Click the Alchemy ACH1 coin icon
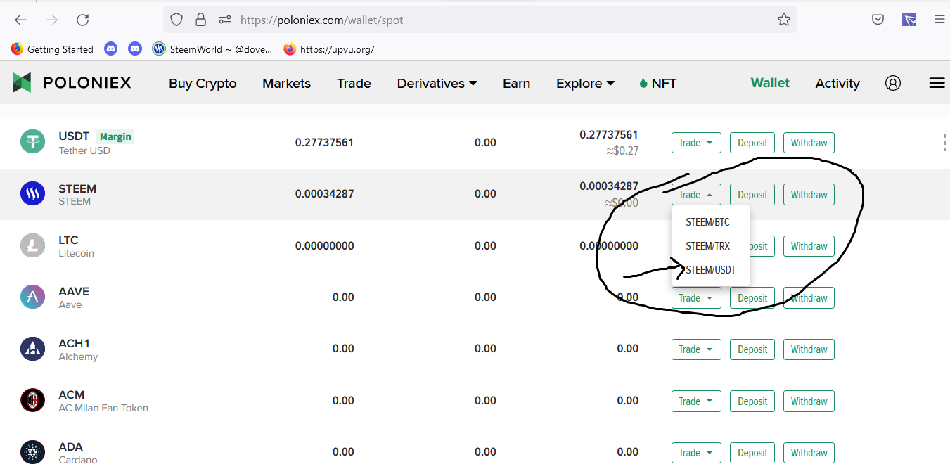This screenshot has height=469, width=950. coord(32,349)
